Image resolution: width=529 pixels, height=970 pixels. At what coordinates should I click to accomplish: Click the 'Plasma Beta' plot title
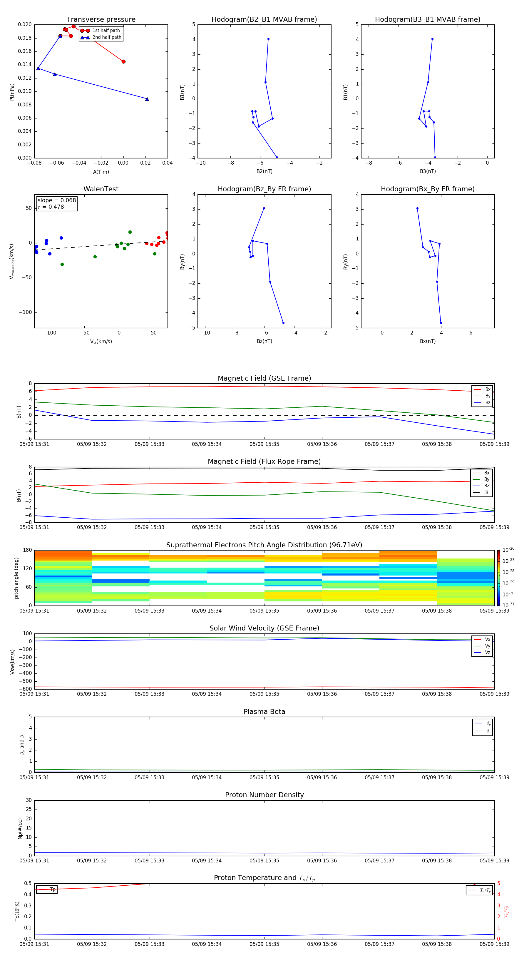[264, 712]
